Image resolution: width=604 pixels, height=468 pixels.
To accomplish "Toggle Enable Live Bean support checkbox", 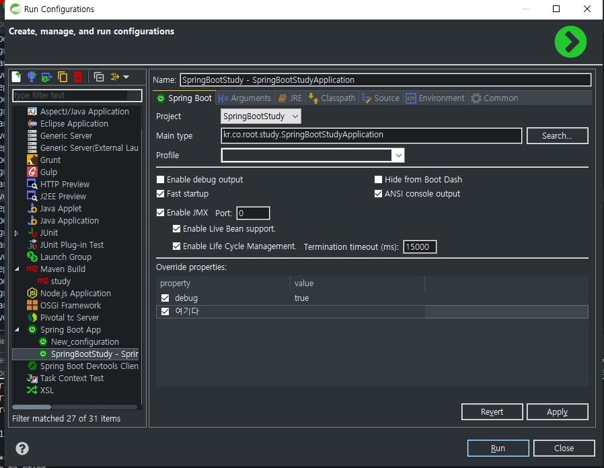I will (x=176, y=229).
